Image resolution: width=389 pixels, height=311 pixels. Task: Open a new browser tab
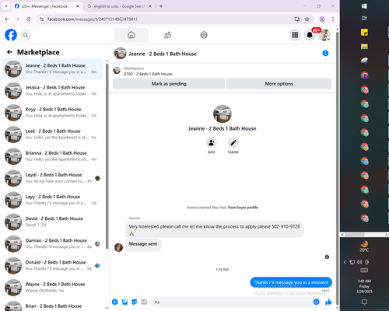161,6
